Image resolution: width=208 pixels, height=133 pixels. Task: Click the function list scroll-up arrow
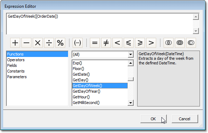pyautogui.click(x=130, y=63)
